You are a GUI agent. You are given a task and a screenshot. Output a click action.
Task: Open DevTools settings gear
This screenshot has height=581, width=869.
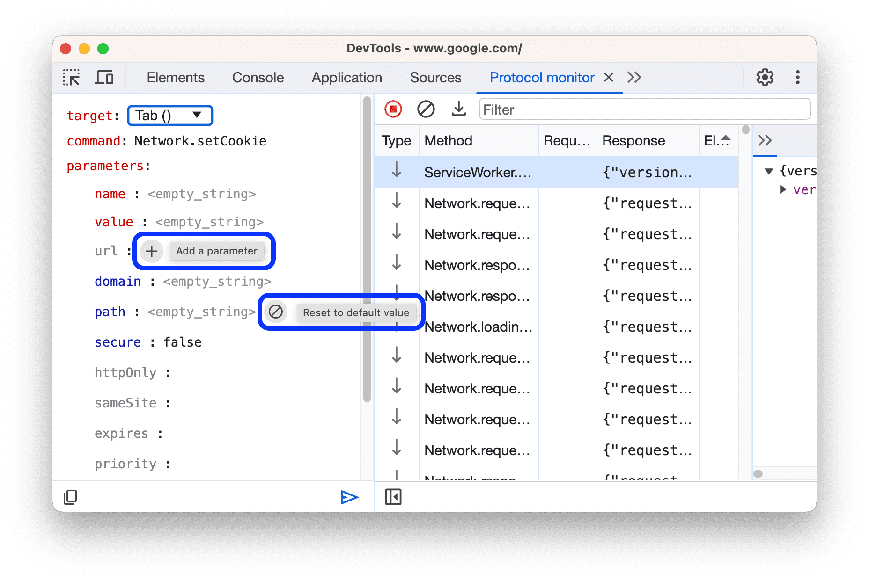click(x=765, y=77)
